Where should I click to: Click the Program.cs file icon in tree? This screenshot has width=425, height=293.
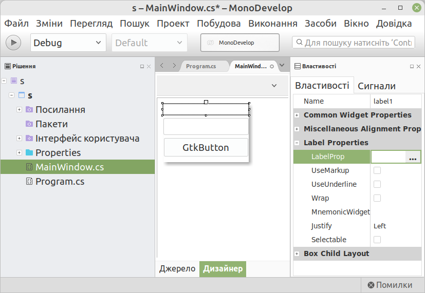coord(29,182)
